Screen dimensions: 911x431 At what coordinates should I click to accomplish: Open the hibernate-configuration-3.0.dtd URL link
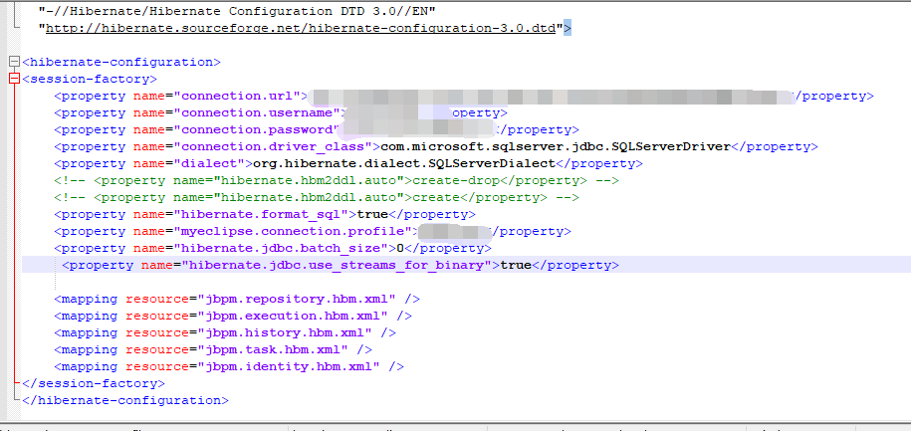point(301,28)
